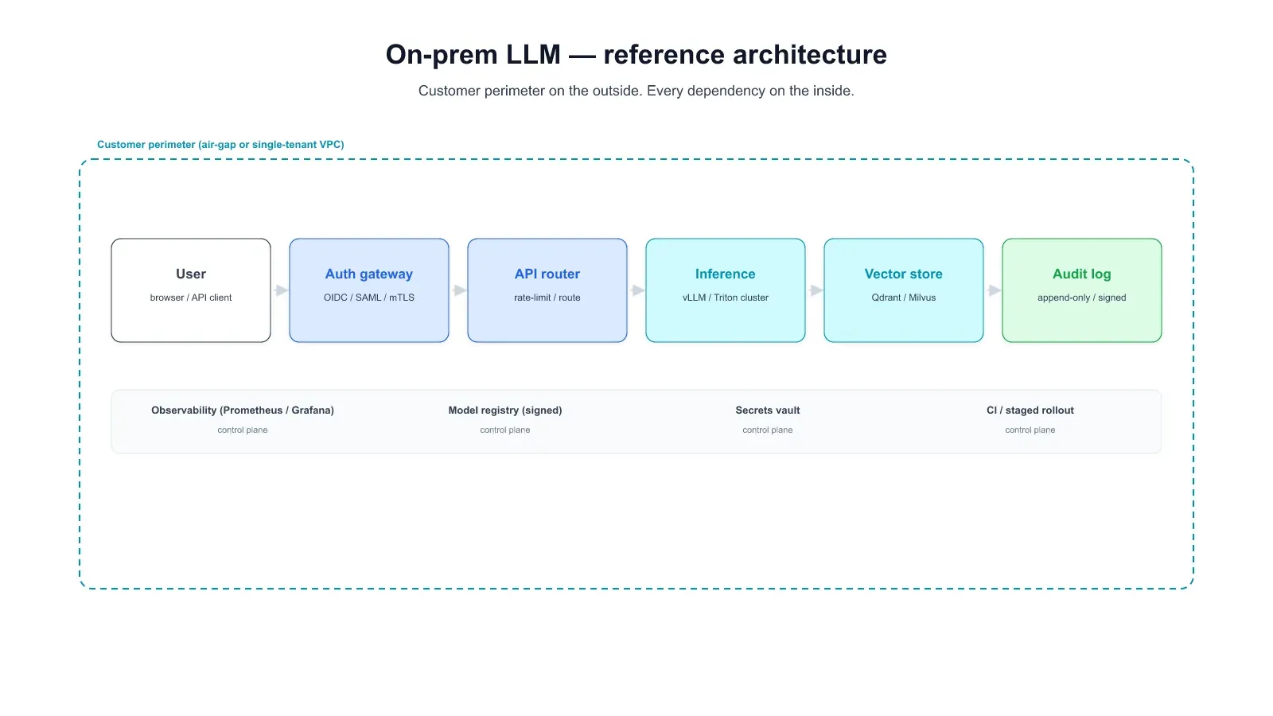Click the 'Customer perimeter (air-gap or single-tenant VPC)' label

(220, 145)
